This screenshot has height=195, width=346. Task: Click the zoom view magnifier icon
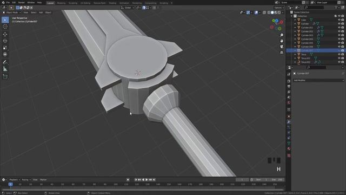[x=282, y=35]
